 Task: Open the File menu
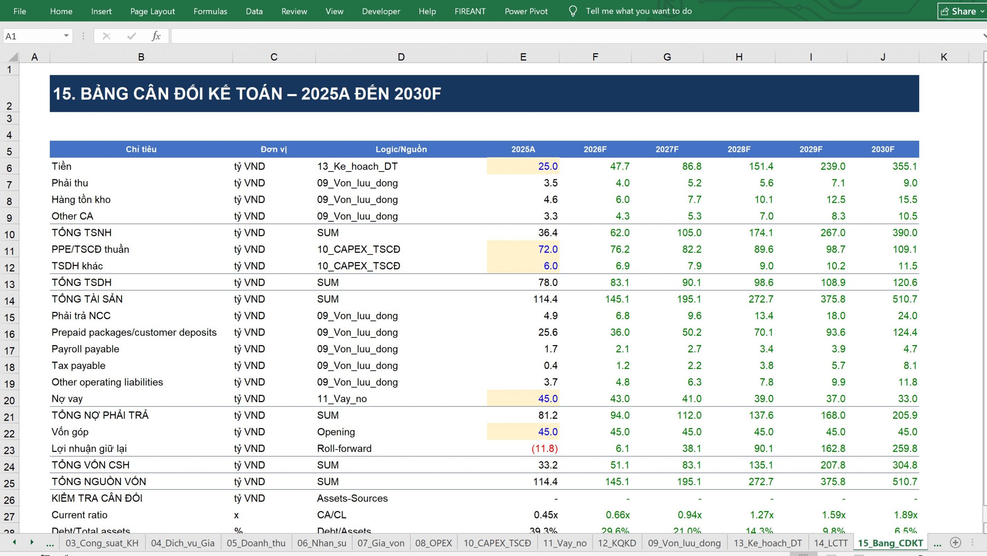pos(20,11)
